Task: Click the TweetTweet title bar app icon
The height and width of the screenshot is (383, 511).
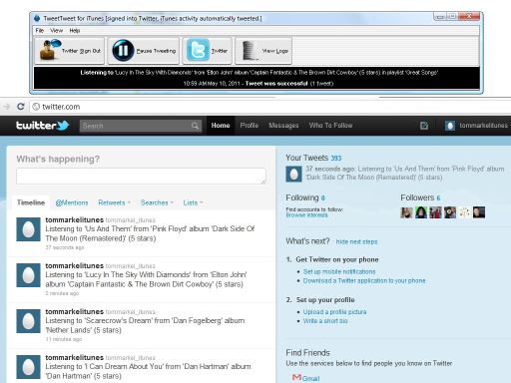Action: pyautogui.click(x=37, y=18)
